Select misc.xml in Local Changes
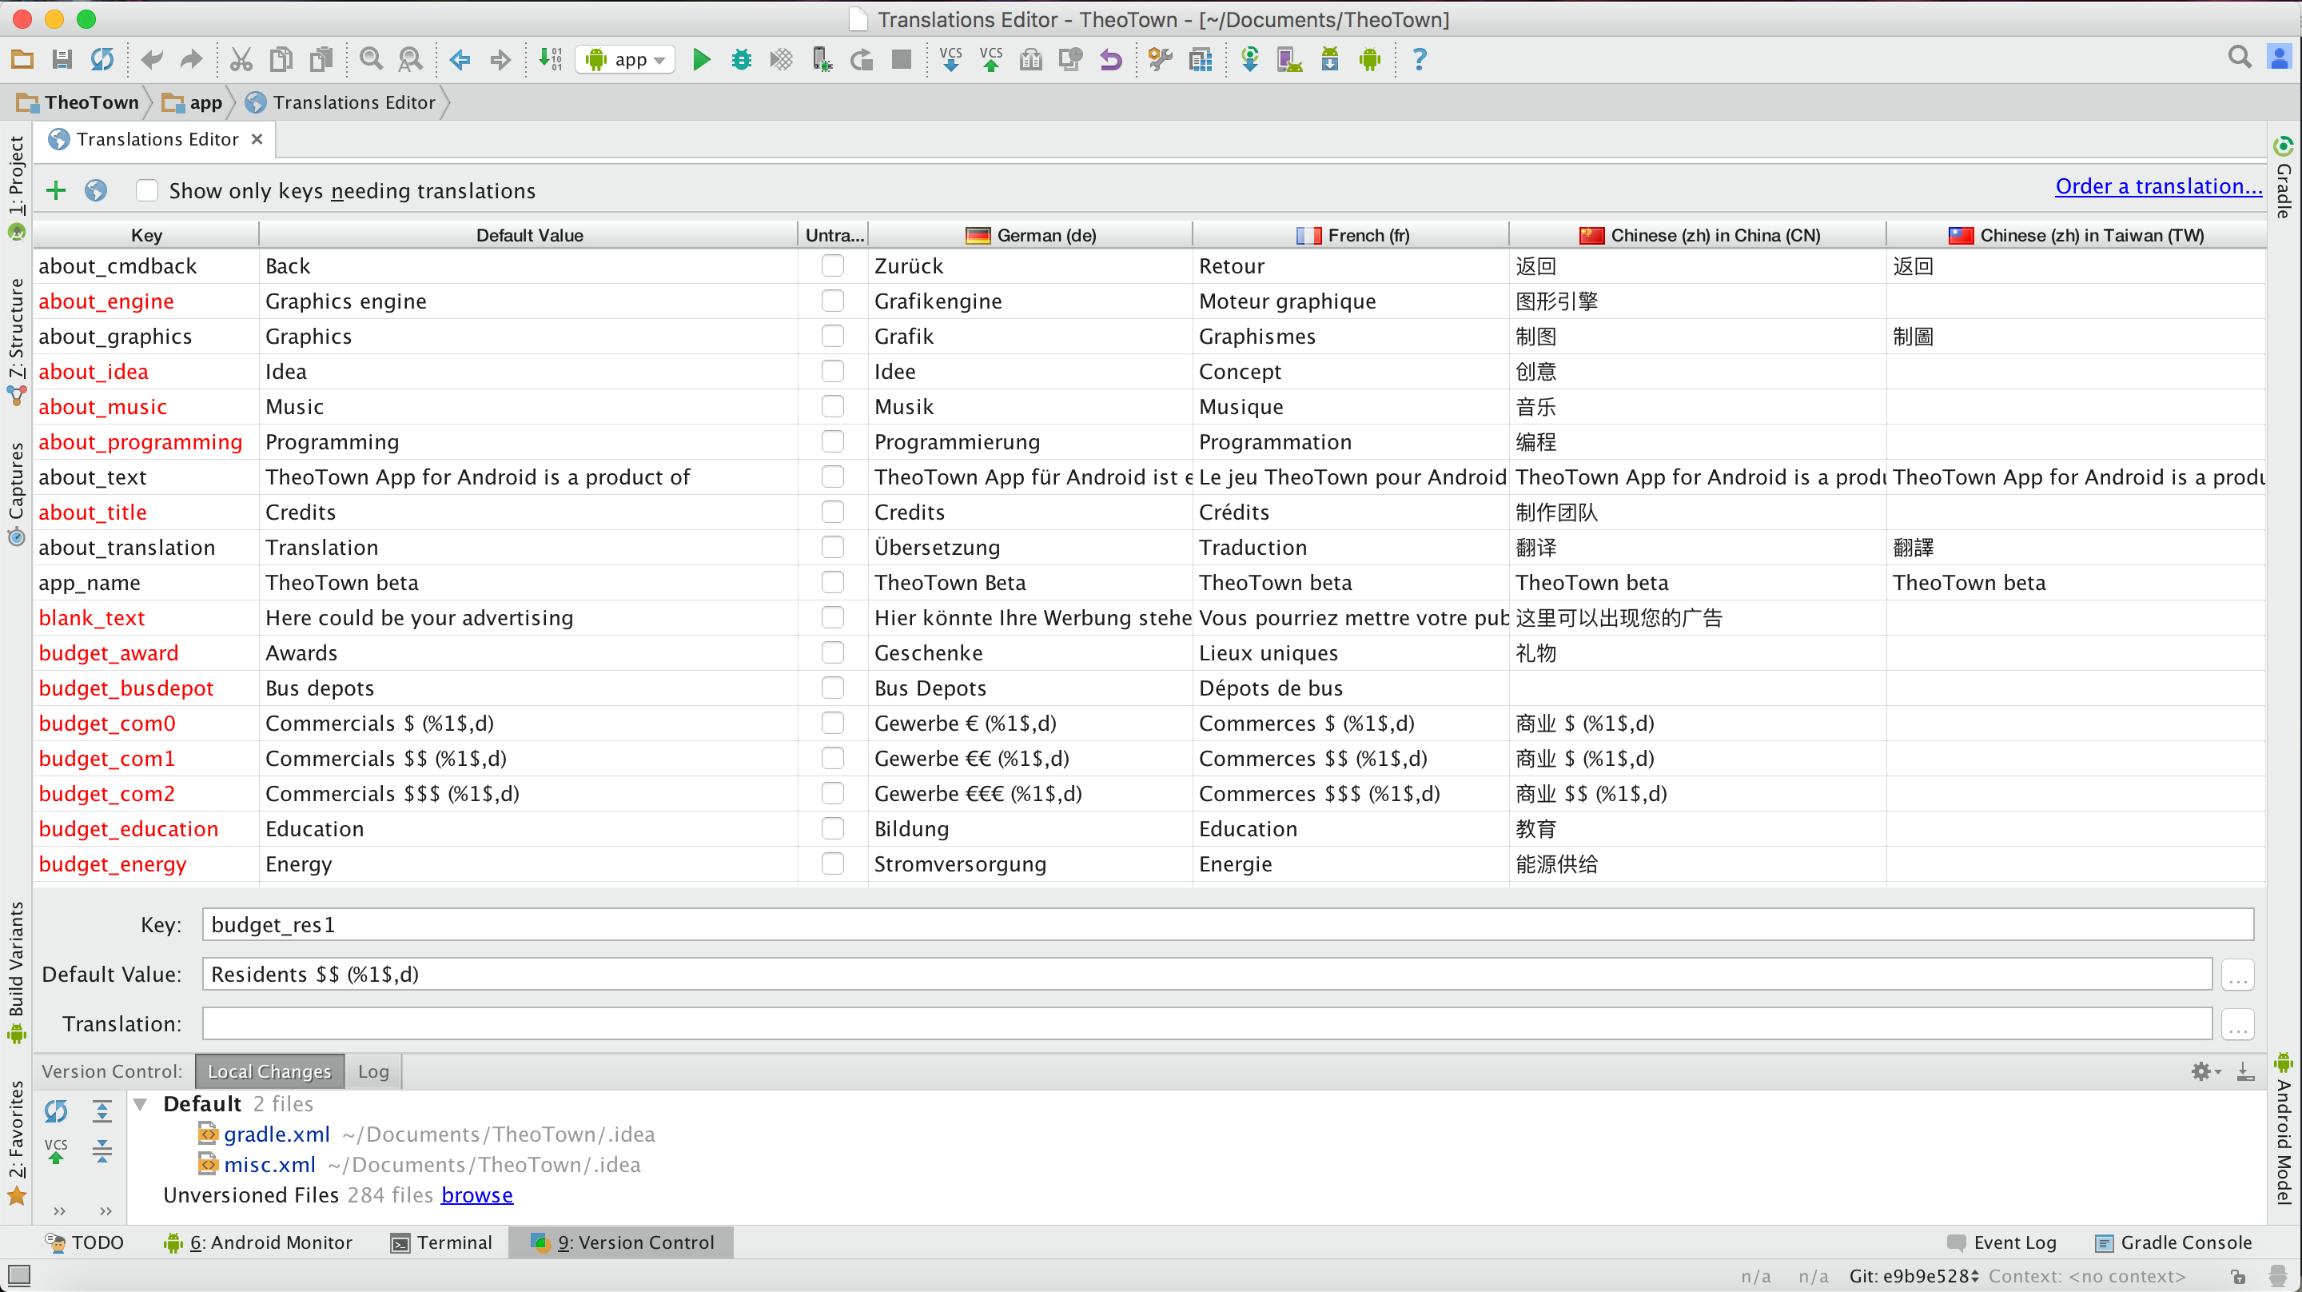2302x1292 pixels. (270, 1165)
